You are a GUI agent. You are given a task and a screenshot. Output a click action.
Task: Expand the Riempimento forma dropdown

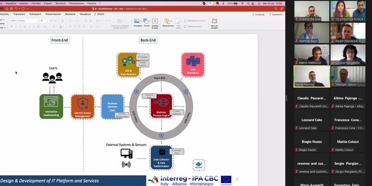[x=206, y=21]
